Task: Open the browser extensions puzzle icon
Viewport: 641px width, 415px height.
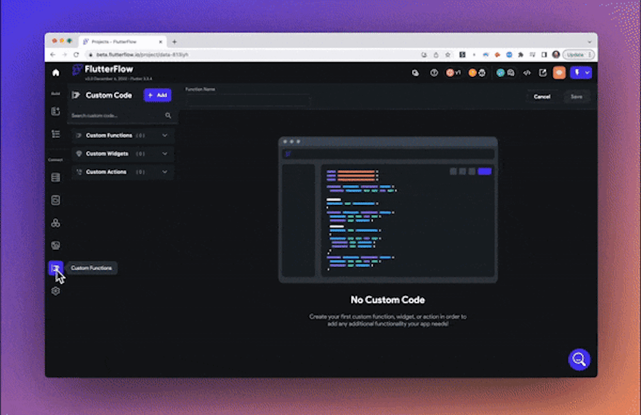Action: (x=520, y=54)
